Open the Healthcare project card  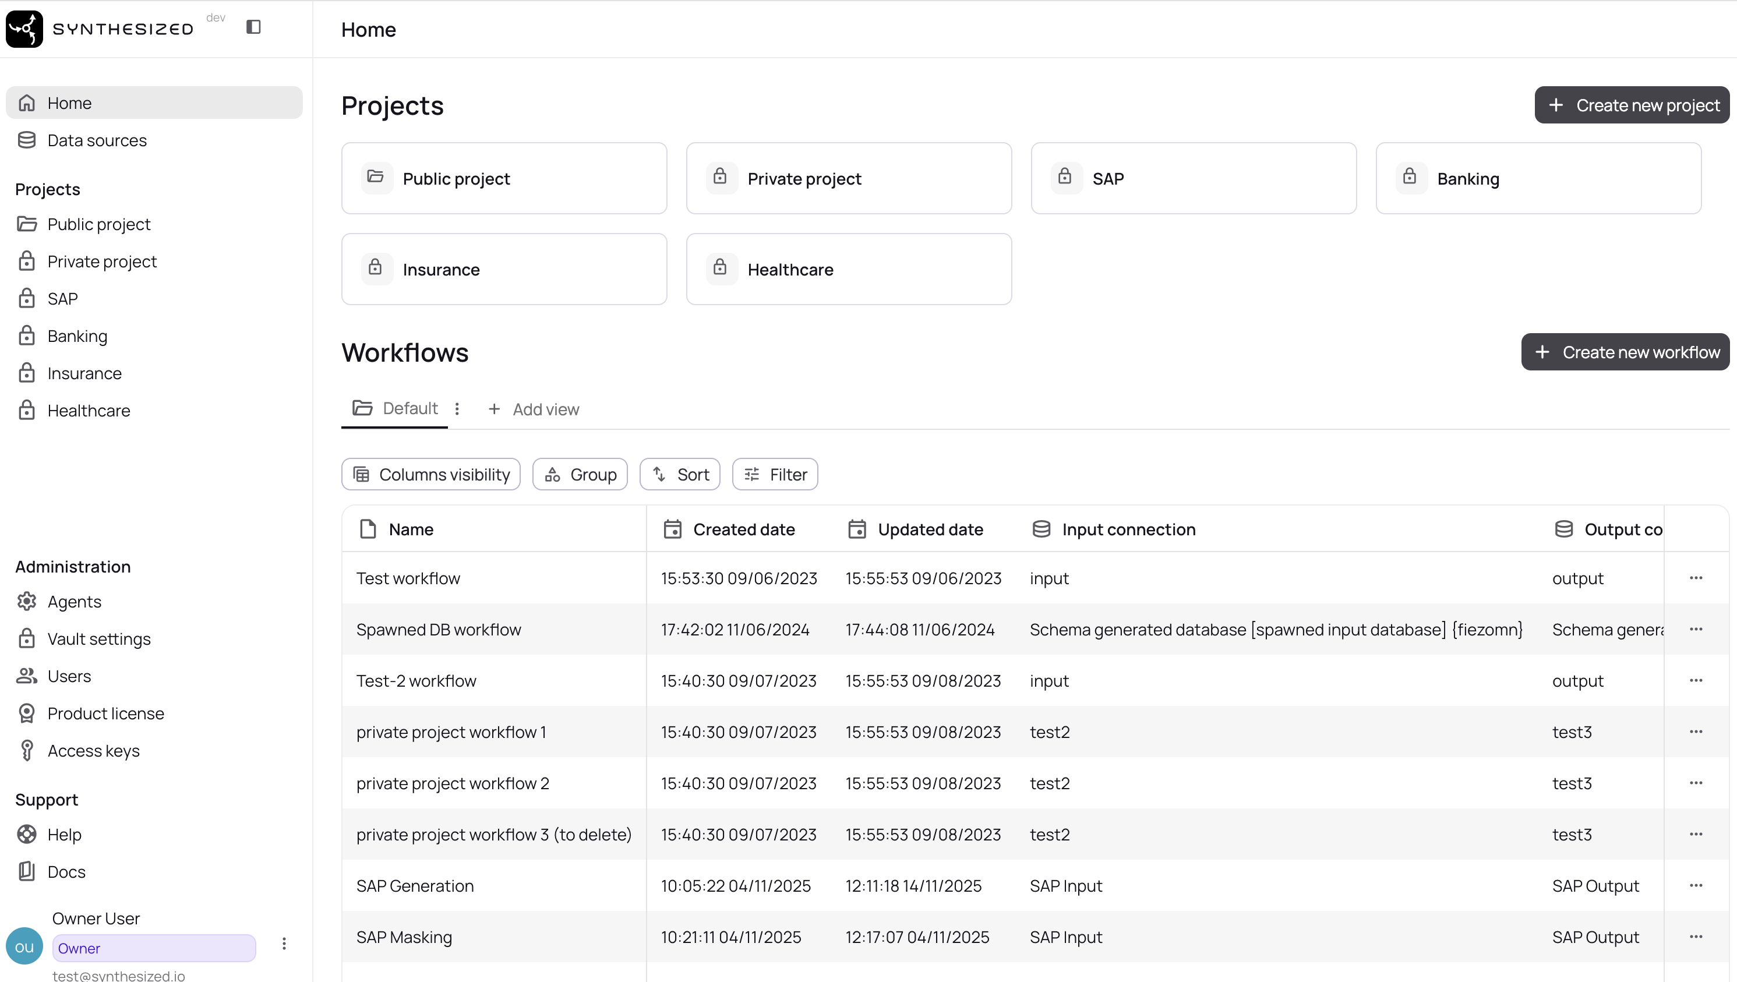click(848, 269)
